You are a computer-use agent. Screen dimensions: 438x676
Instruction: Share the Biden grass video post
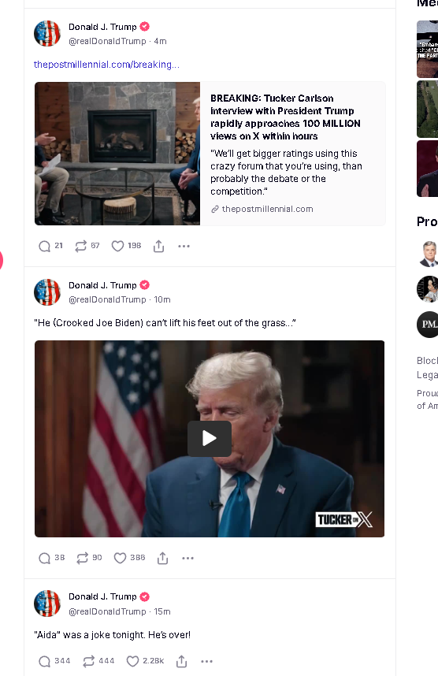[162, 559]
